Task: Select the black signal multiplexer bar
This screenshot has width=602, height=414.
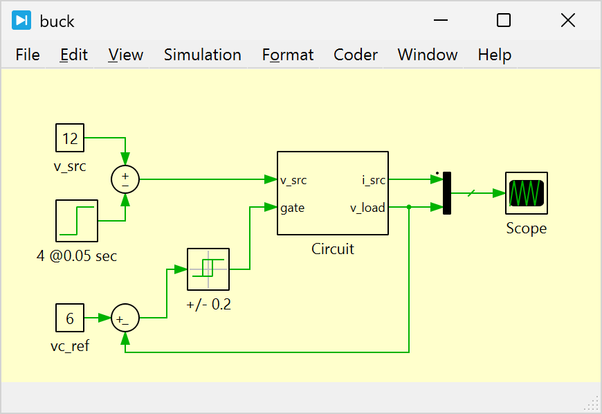Action: pos(447,193)
